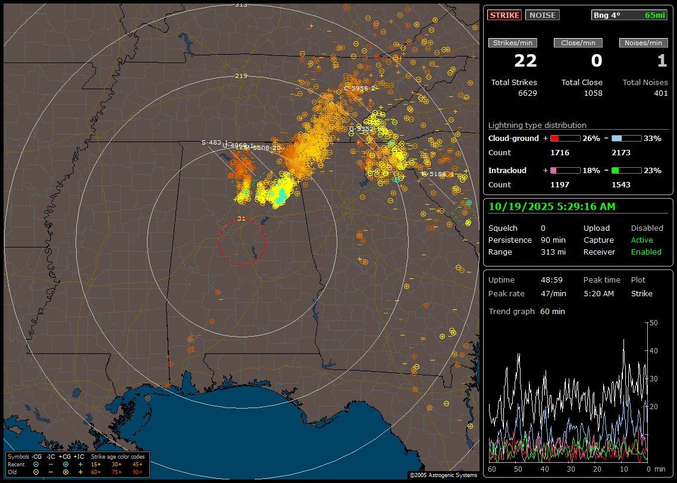Select the Close/min label button
This screenshot has height=483, width=677.
click(578, 43)
